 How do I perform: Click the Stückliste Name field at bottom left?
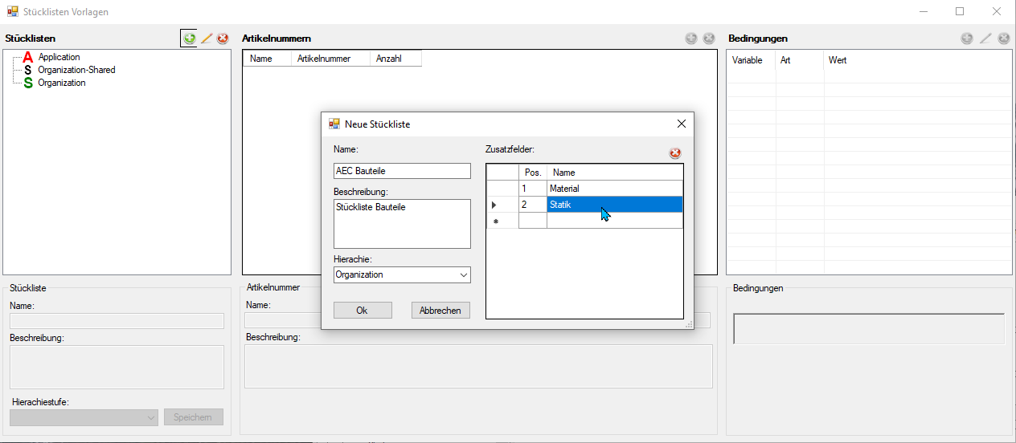coord(117,321)
